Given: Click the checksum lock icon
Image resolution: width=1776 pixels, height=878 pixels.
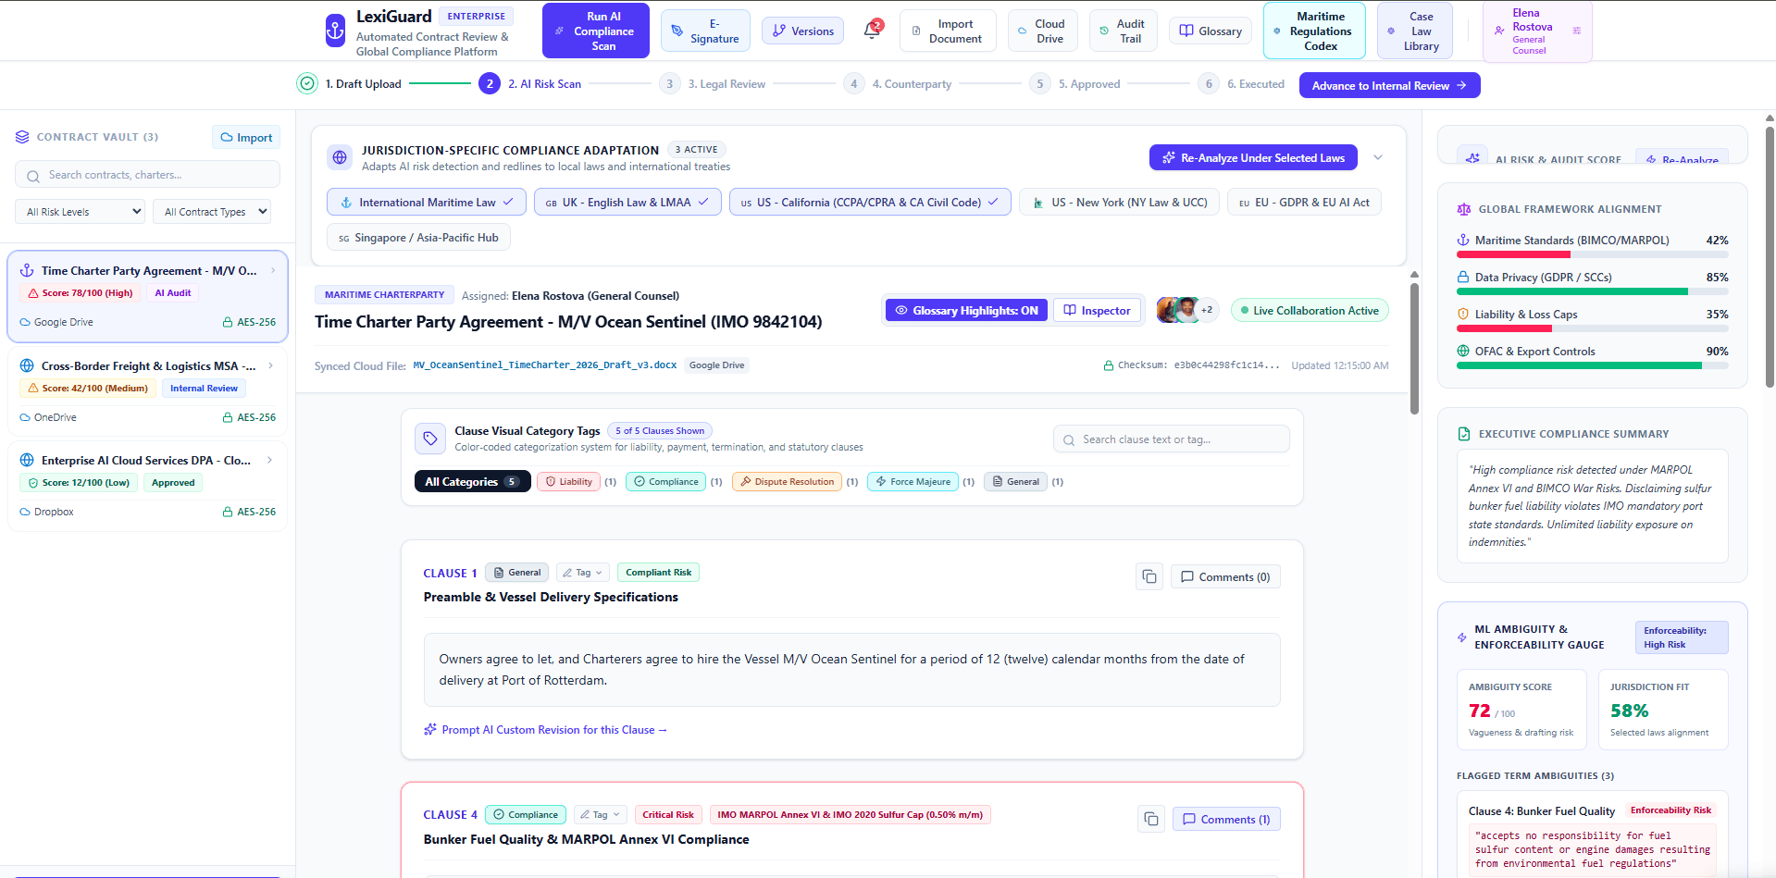Looking at the screenshot, I should (1108, 365).
